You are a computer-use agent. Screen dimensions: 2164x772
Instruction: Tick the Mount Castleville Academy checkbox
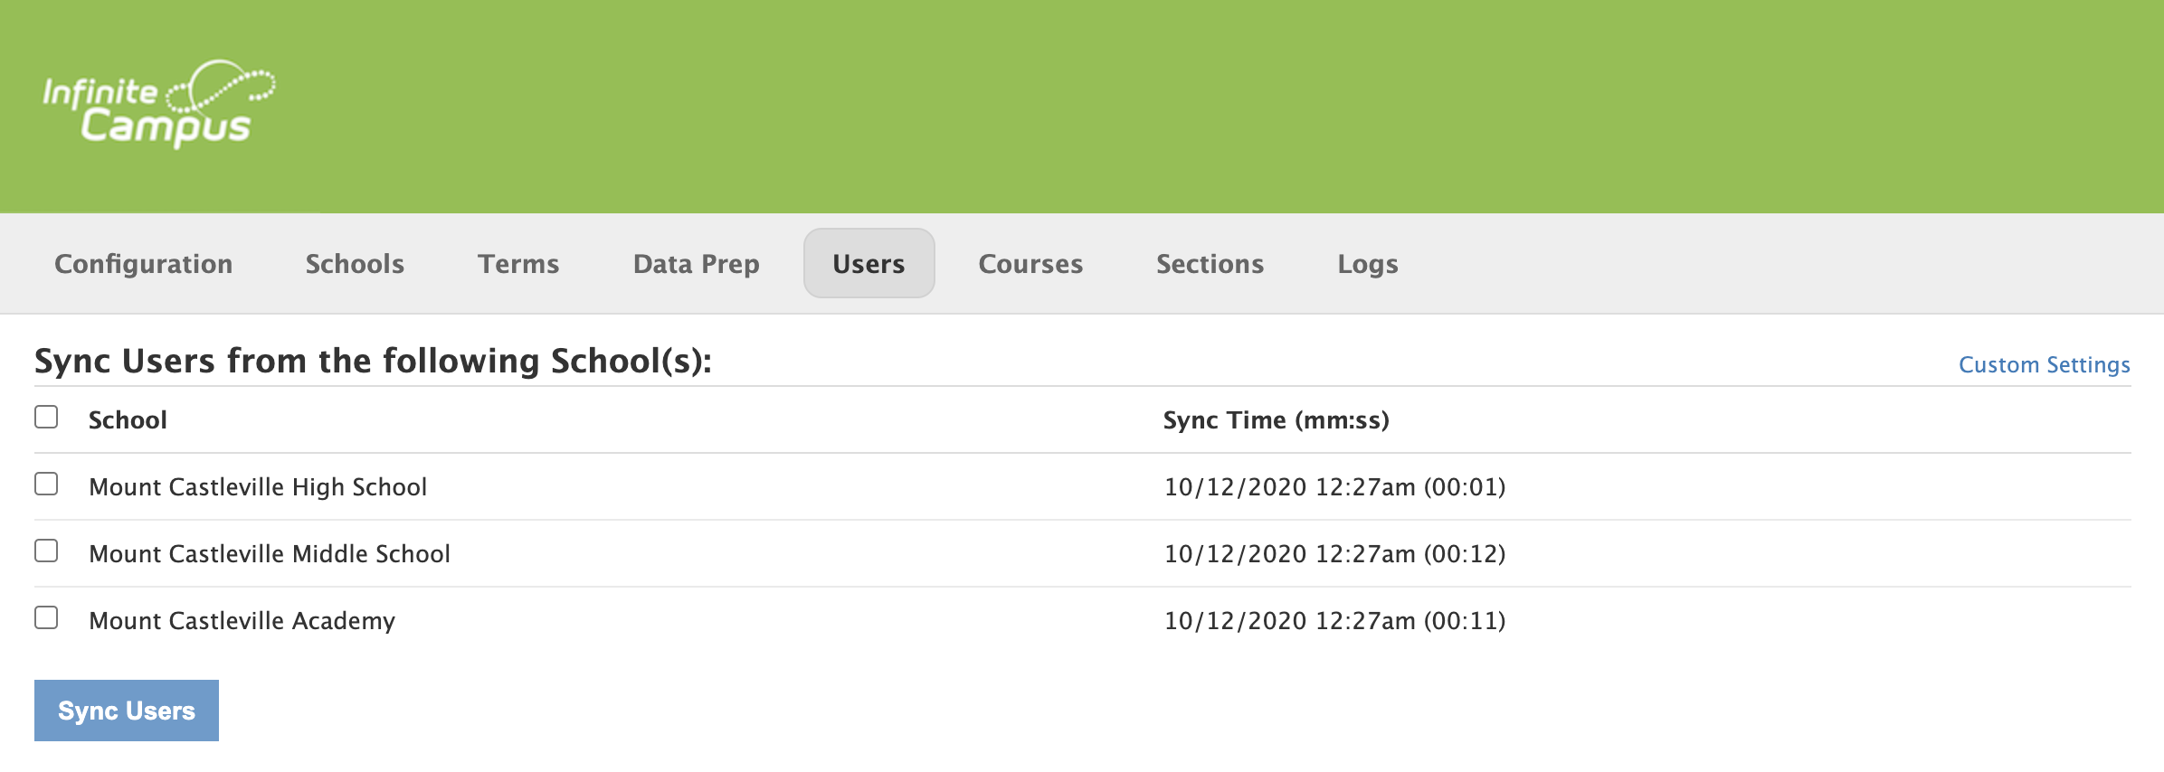click(46, 618)
